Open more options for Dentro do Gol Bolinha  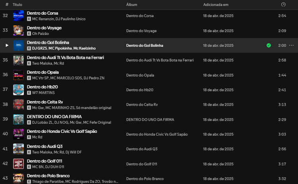291,45
